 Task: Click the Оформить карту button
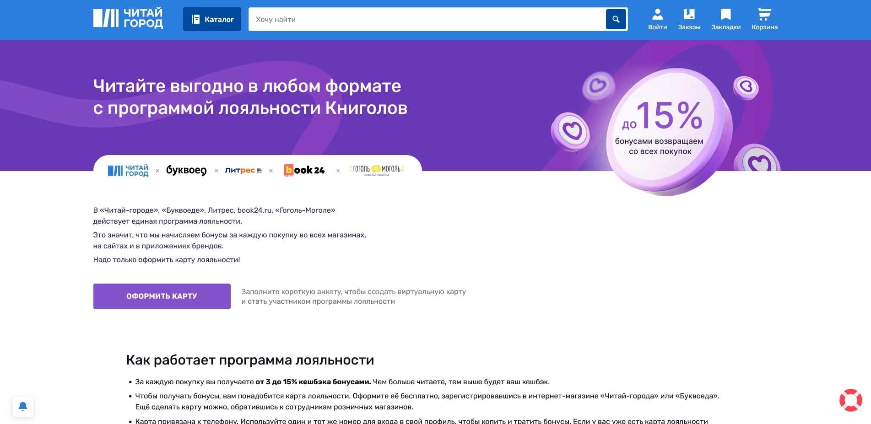click(162, 296)
